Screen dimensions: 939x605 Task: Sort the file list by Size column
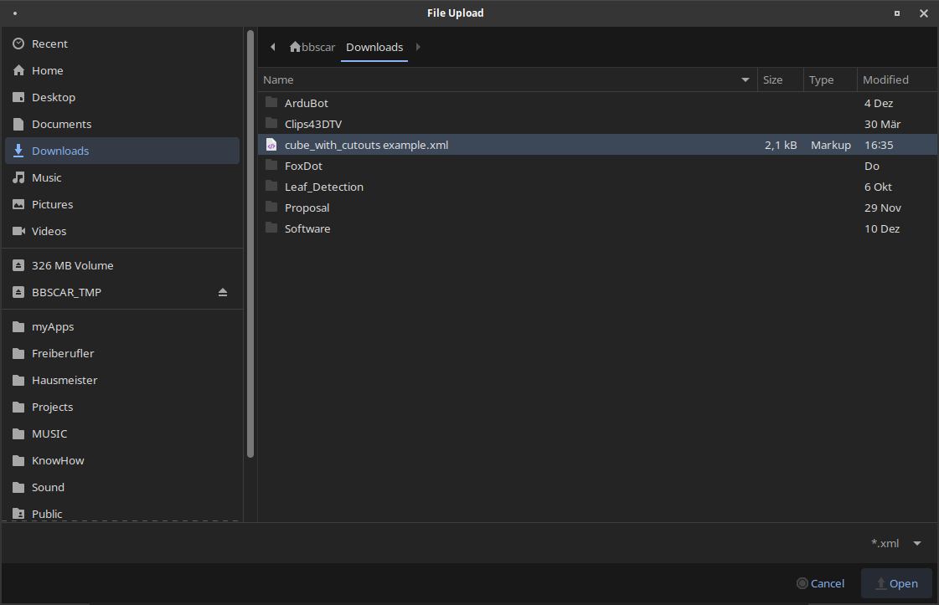(x=772, y=80)
